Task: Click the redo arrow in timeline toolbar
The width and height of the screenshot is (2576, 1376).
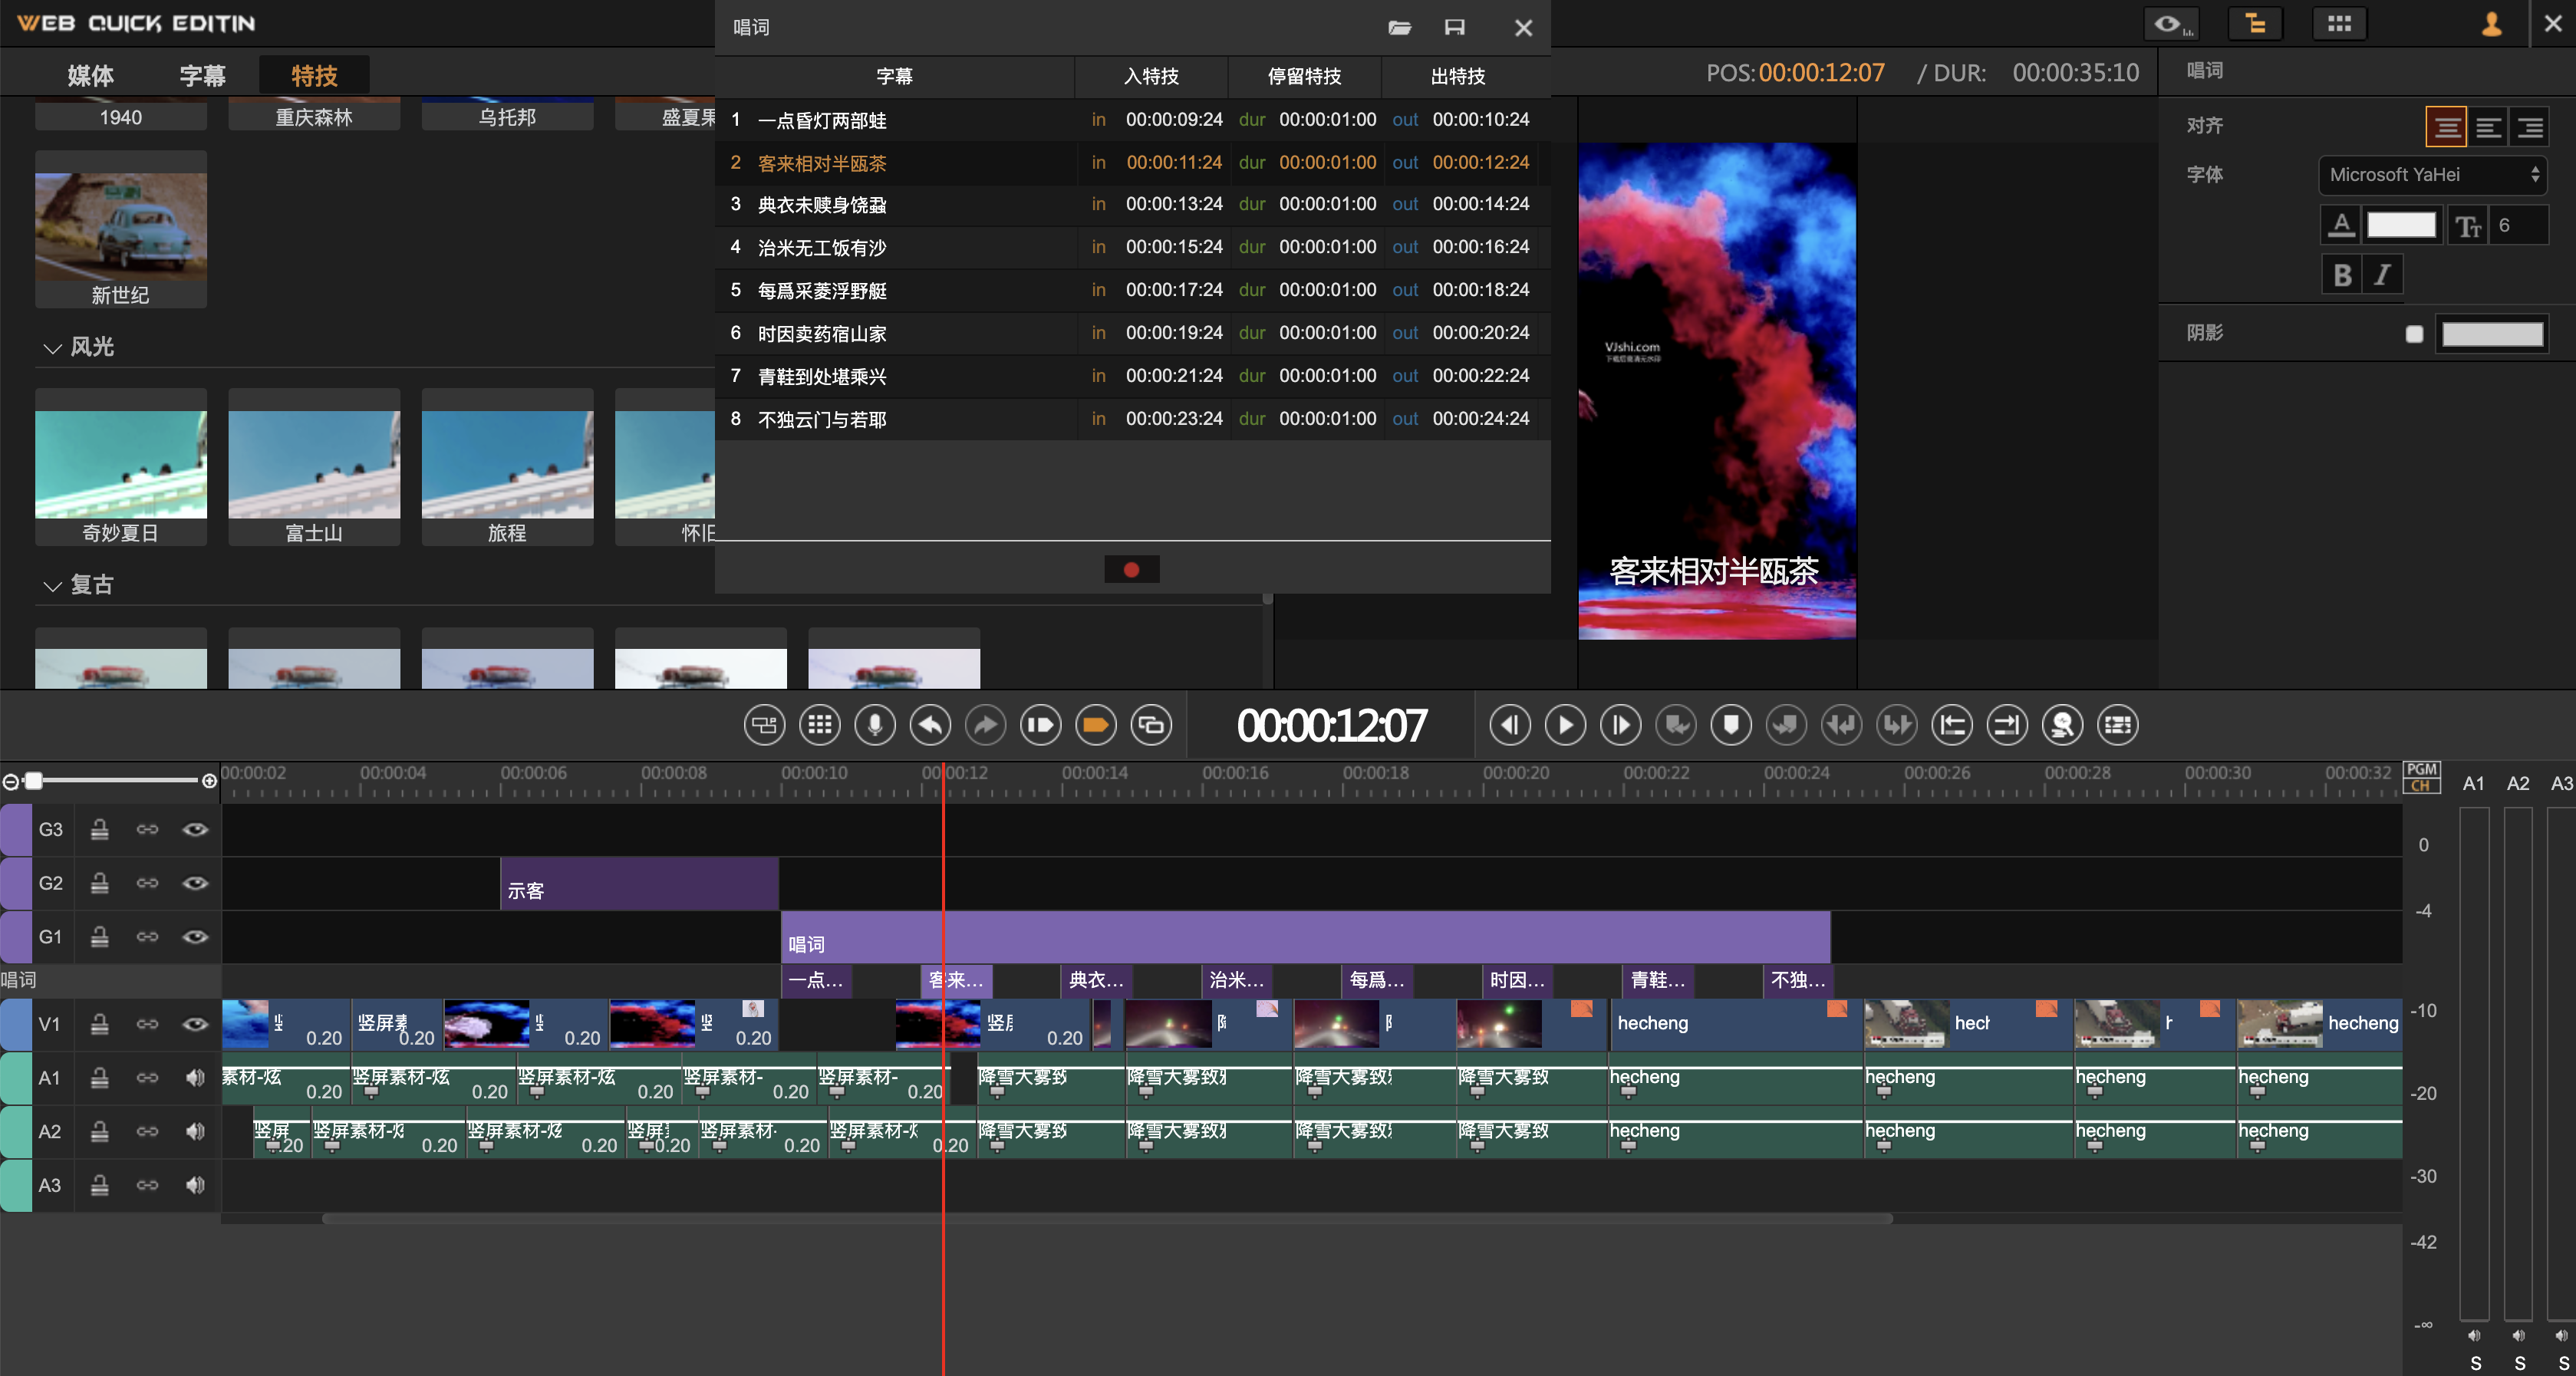Action: click(x=985, y=725)
